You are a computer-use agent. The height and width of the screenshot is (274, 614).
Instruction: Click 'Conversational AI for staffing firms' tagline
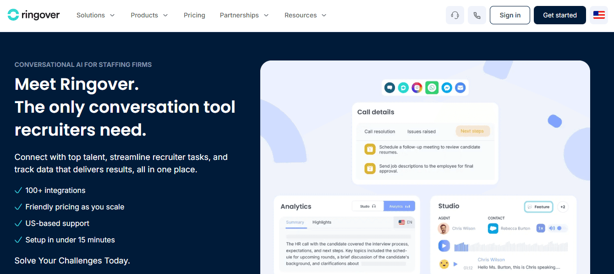coord(83,65)
